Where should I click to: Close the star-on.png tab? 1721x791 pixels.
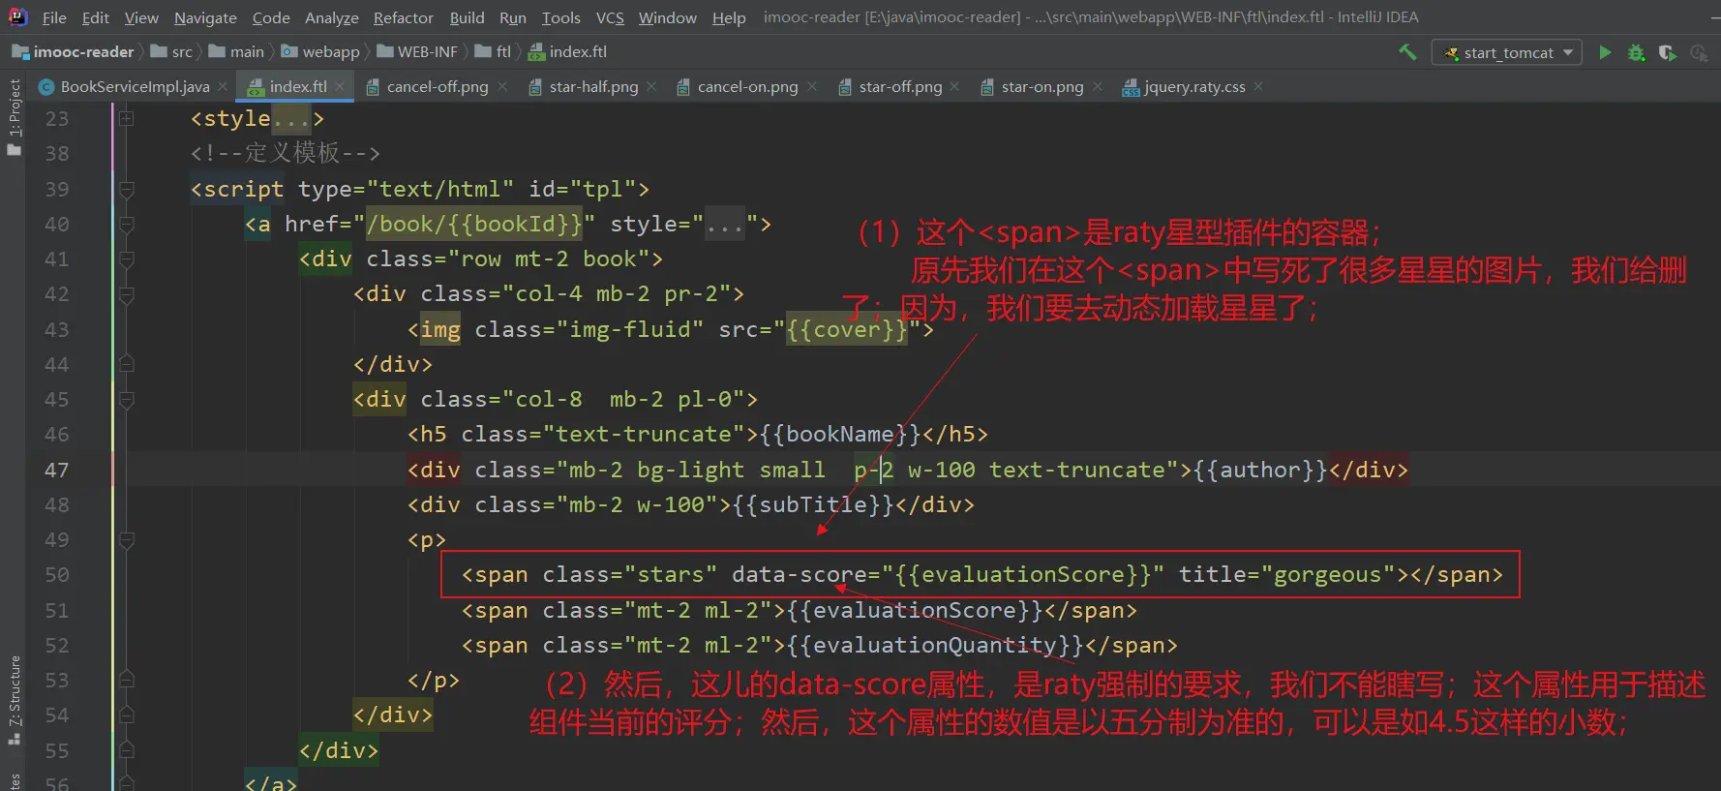tap(1098, 86)
